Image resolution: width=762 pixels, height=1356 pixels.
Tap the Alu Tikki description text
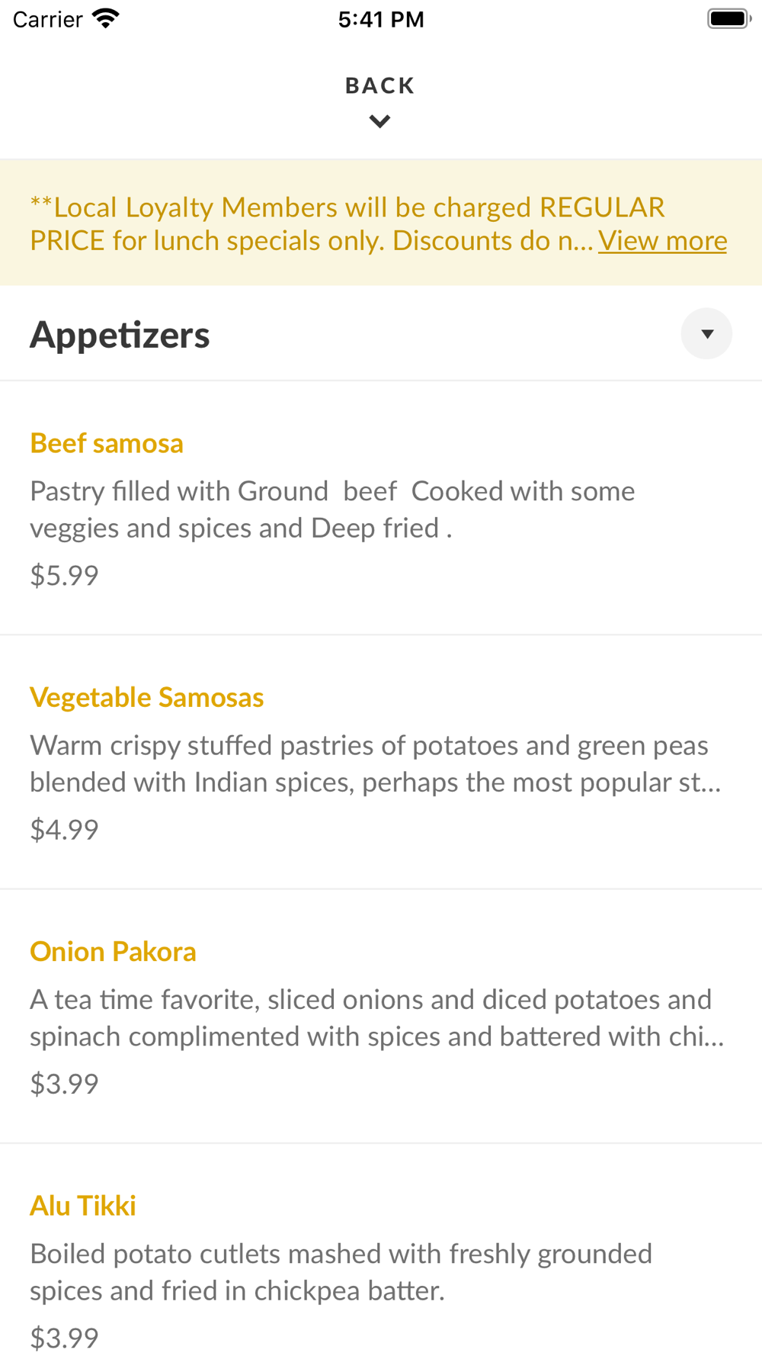point(341,1271)
